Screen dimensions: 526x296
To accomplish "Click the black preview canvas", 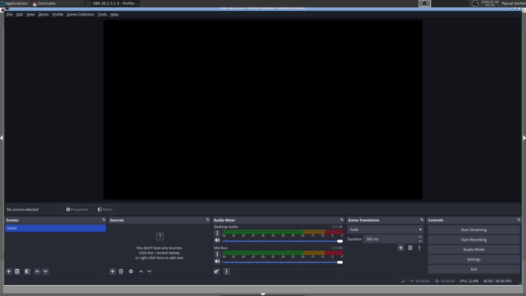I will [x=263, y=110].
